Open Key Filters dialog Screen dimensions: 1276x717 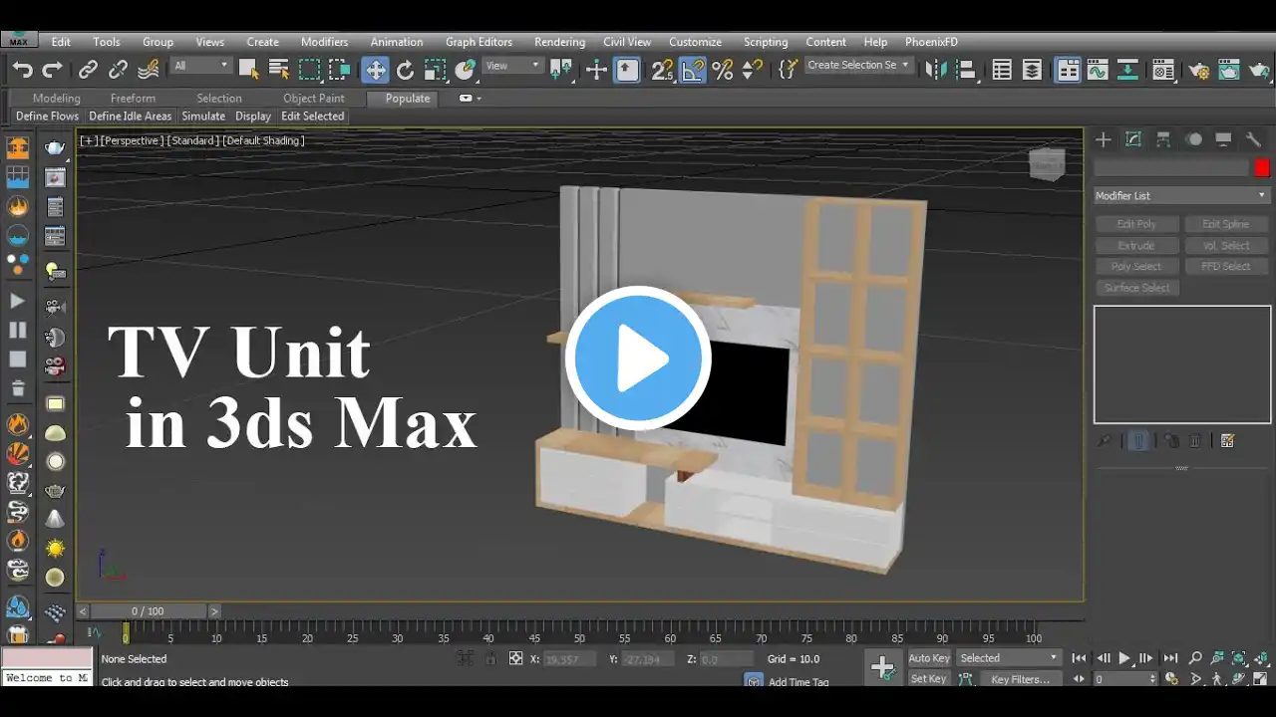tap(1019, 679)
